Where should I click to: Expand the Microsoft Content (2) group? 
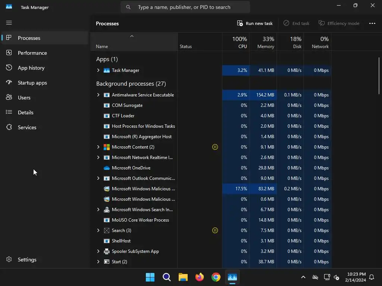(x=98, y=147)
